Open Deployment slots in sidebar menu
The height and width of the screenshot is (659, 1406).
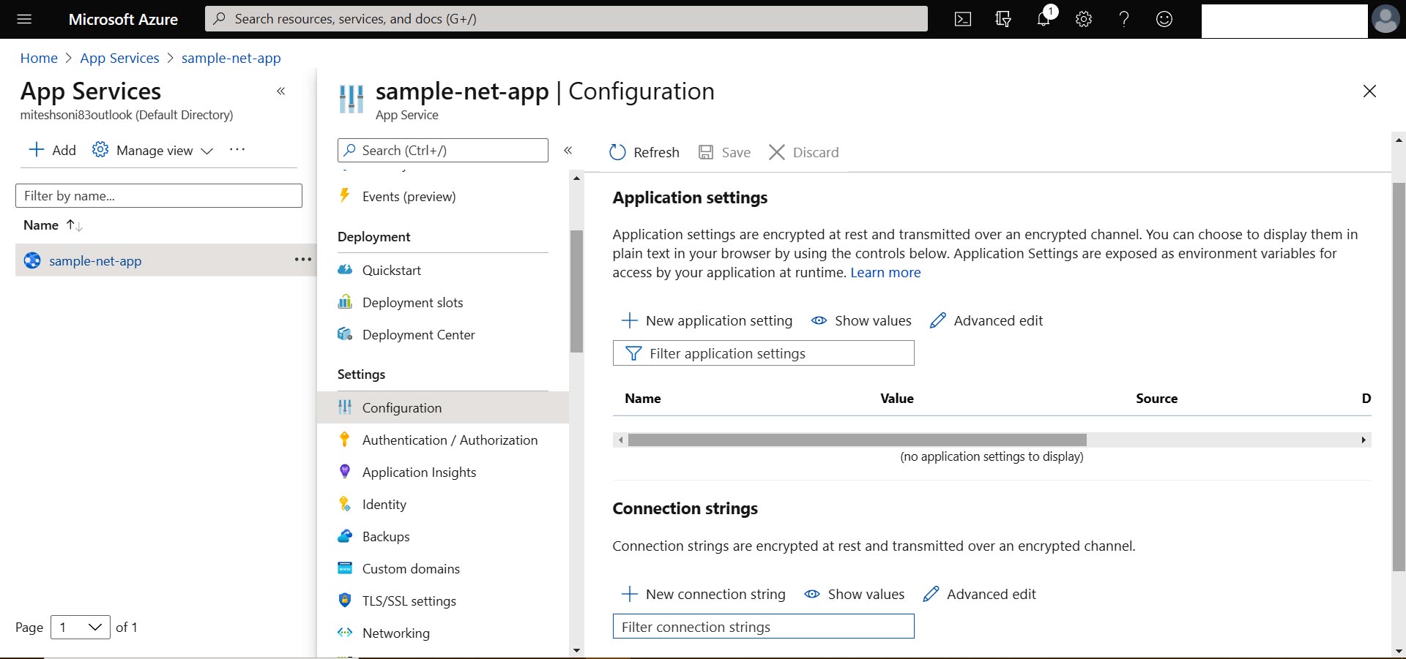(412, 302)
